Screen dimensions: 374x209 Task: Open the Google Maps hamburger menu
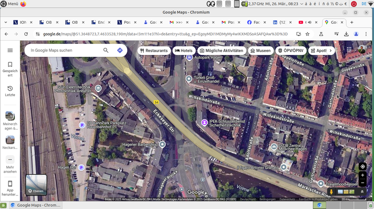(x=10, y=50)
